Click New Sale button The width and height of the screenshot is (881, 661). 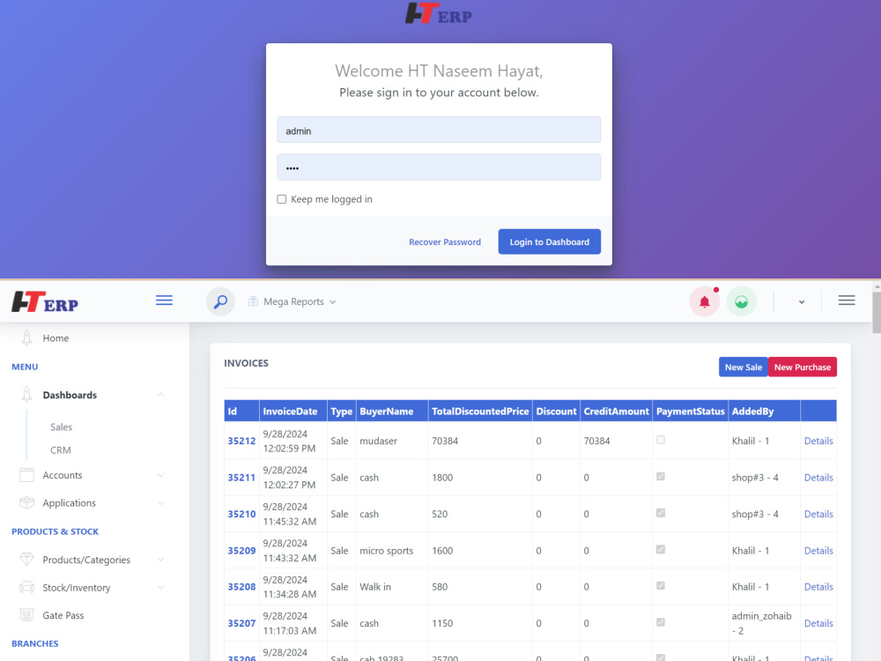744,367
